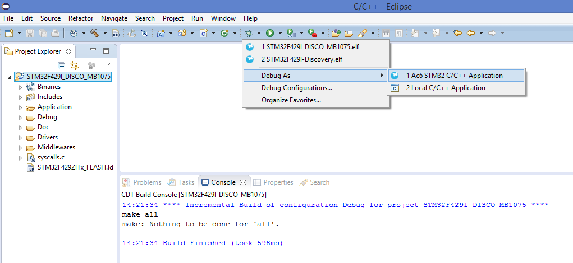Click the Save All toolbar icon
Viewport: 573px width, 263px height.
pyautogui.click(x=43, y=33)
